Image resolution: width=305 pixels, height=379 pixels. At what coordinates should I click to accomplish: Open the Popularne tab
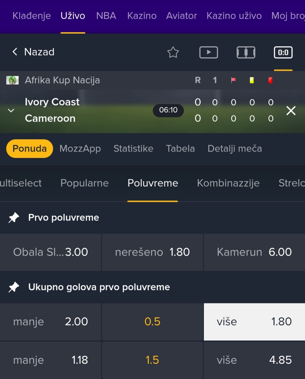[85, 183]
